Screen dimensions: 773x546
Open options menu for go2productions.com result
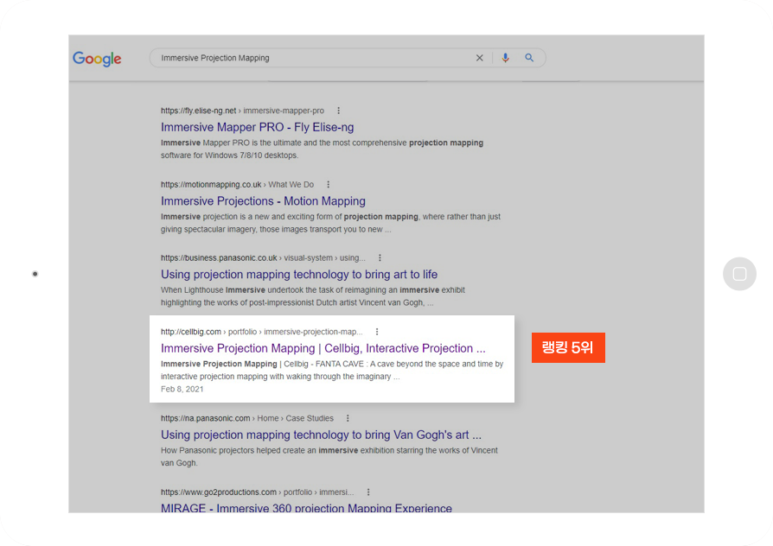coord(368,492)
